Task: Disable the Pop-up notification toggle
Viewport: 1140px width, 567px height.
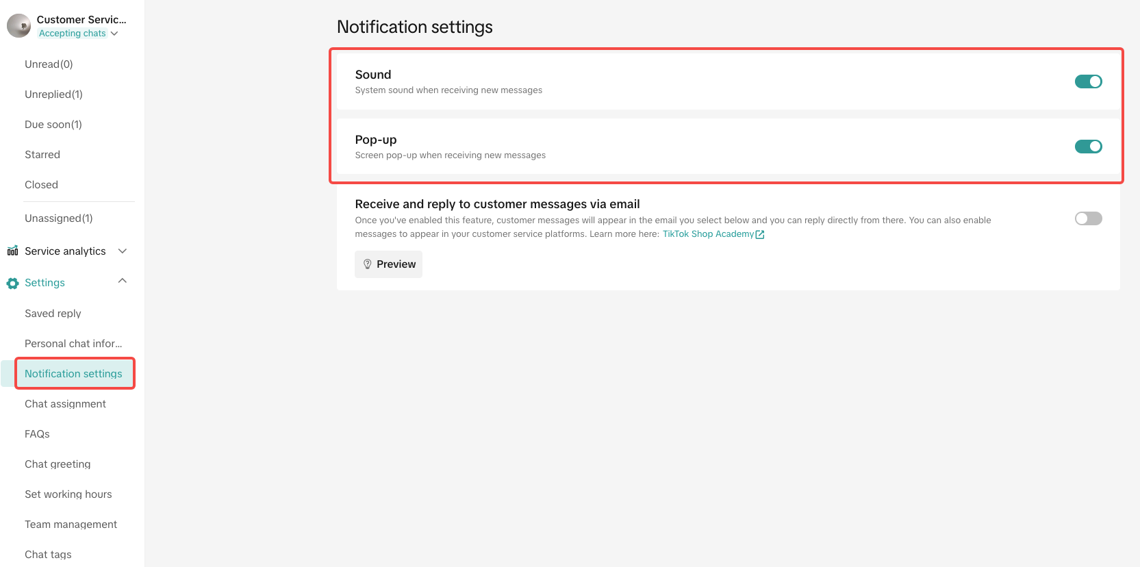Action: 1088,147
